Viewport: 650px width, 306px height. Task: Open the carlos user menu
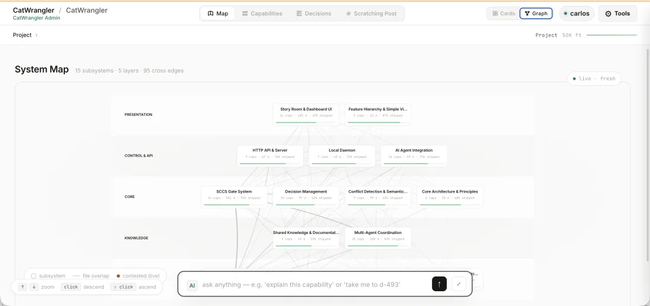point(577,13)
